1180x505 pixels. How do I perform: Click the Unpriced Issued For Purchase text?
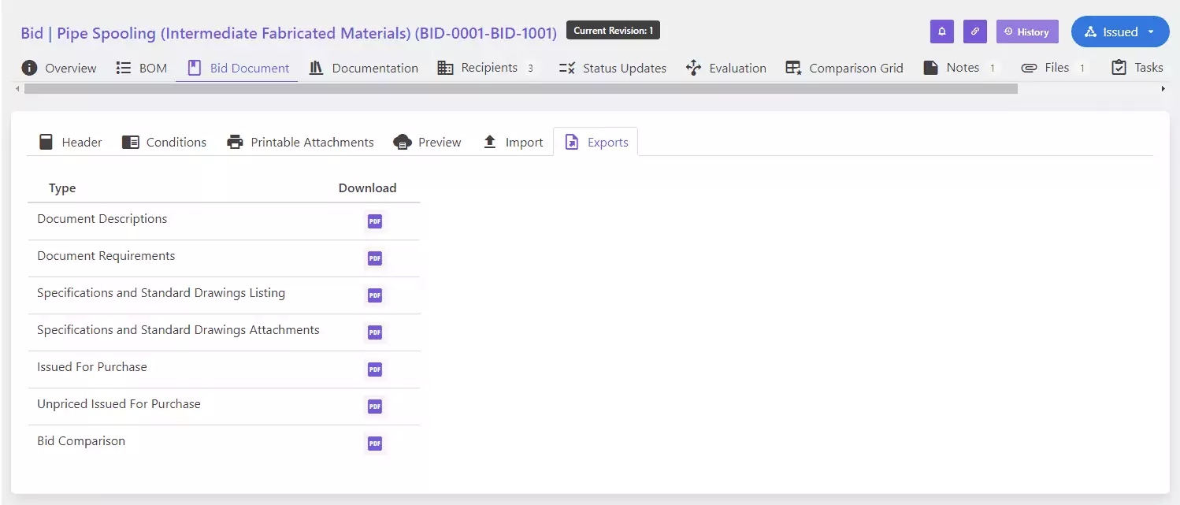point(119,404)
